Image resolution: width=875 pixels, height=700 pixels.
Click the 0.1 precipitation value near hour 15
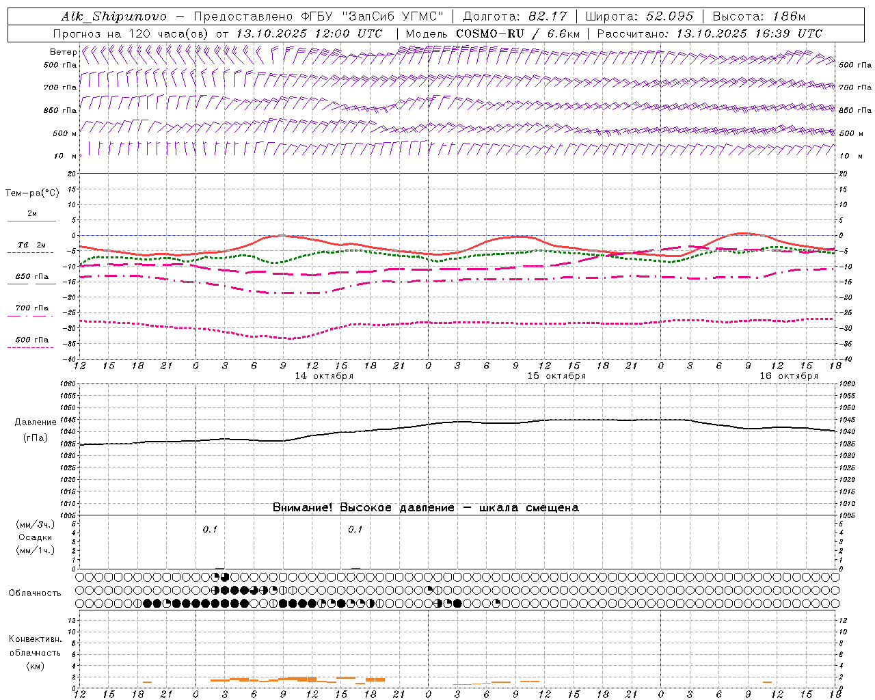(355, 530)
